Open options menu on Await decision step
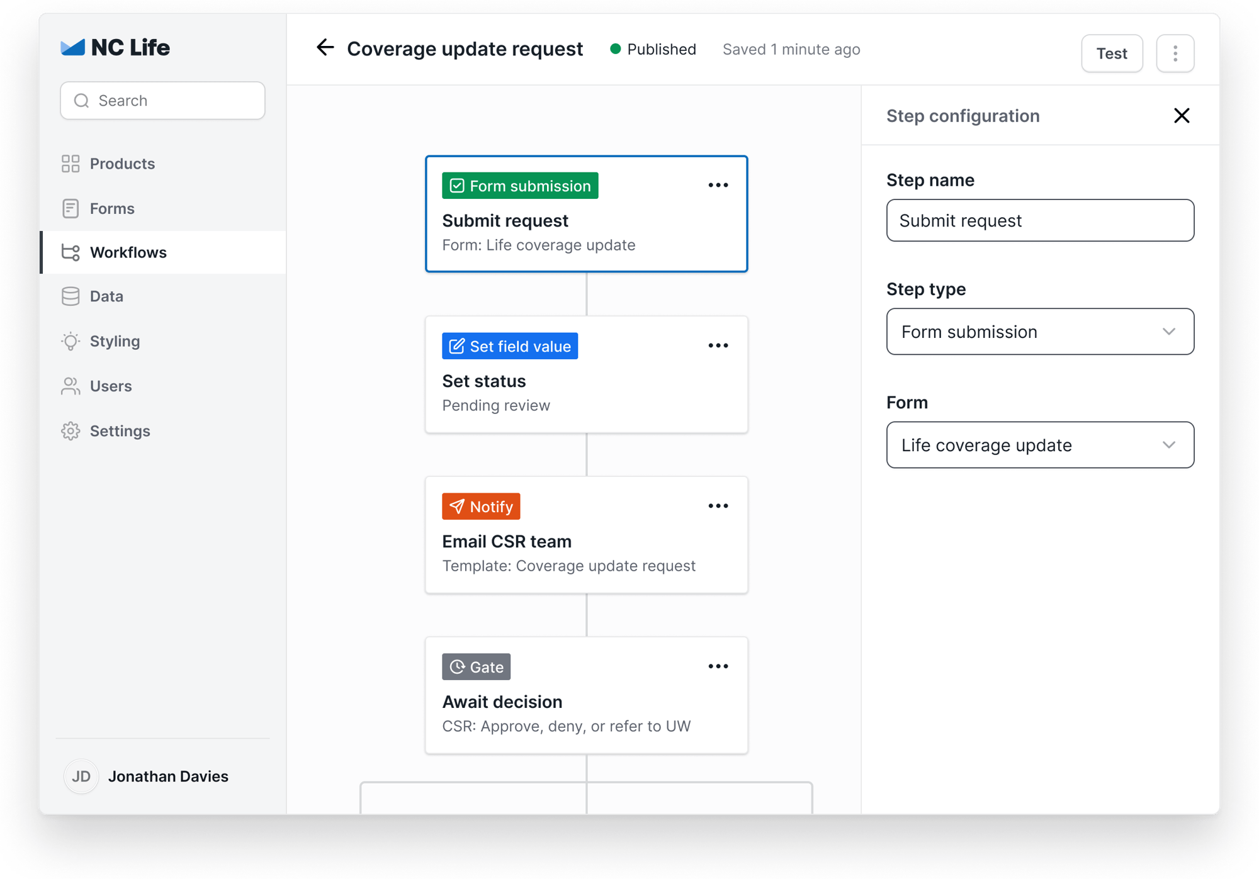Viewport: 1259px width, 879px height. [718, 666]
